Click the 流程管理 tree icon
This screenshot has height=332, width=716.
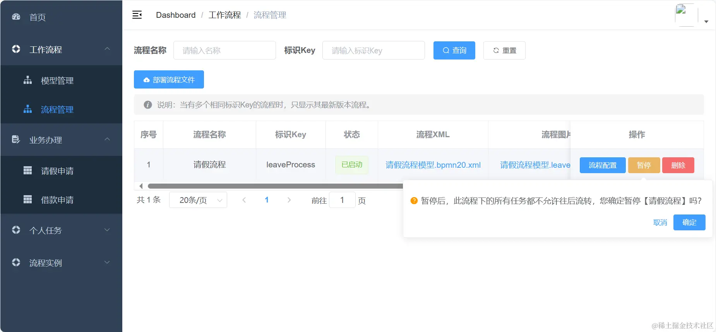click(27, 109)
